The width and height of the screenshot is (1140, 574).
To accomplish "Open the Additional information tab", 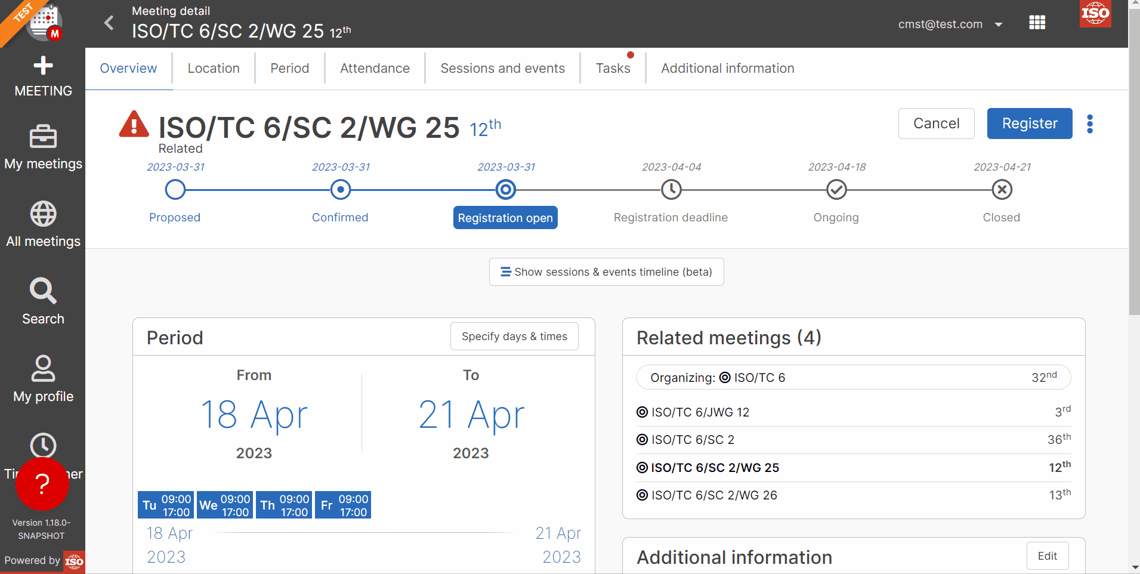I will point(727,69).
